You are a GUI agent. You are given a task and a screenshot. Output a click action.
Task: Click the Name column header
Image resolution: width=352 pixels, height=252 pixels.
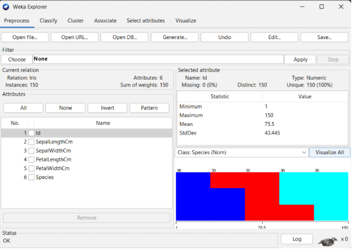click(103, 123)
